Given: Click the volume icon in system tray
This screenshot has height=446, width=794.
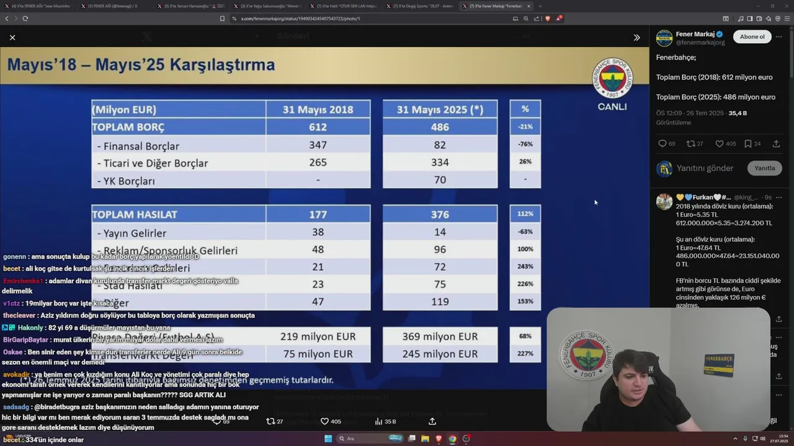Looking at the screenshot, I should 762,439.
